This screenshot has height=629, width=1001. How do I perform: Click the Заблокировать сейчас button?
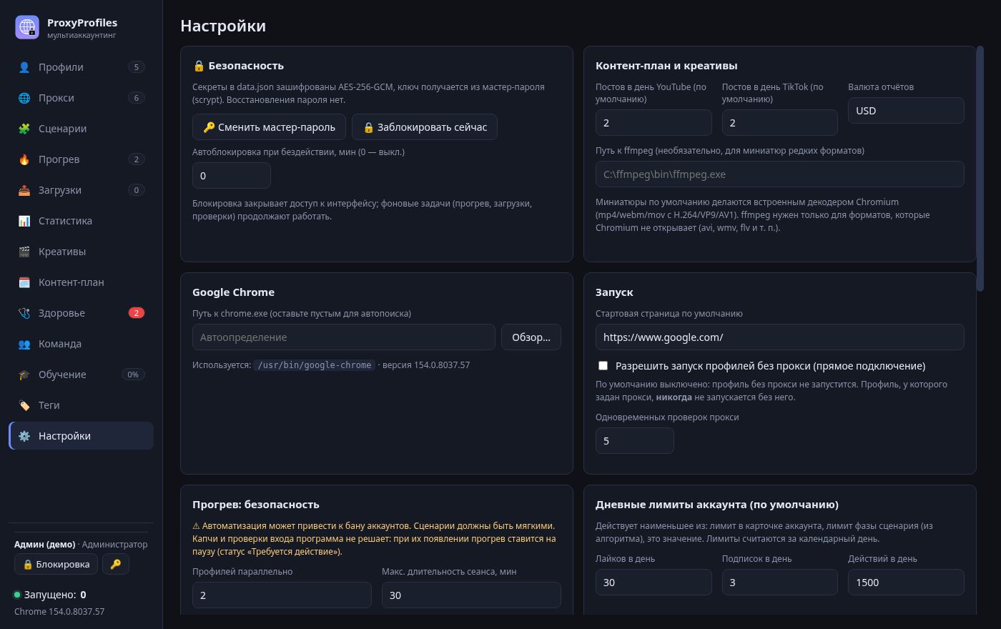coord(425,127)
